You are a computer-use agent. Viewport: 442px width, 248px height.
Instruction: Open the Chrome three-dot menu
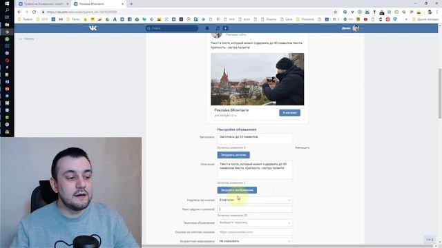point(437,12)
